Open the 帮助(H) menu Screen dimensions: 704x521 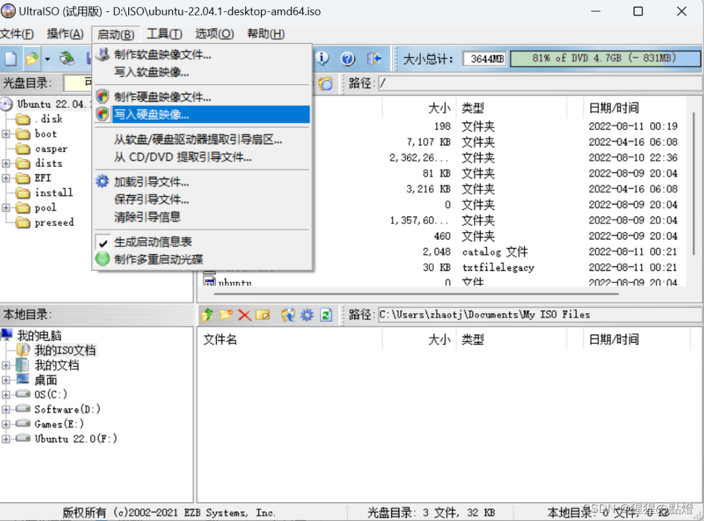coord(266,34)
